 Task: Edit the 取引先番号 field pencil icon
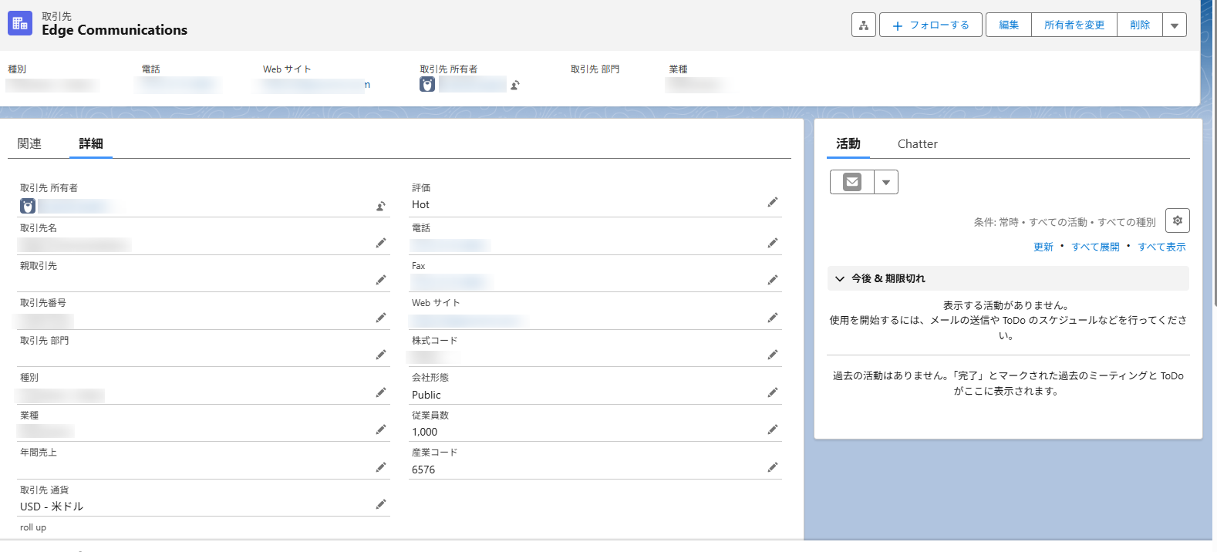tap(381, 318)
